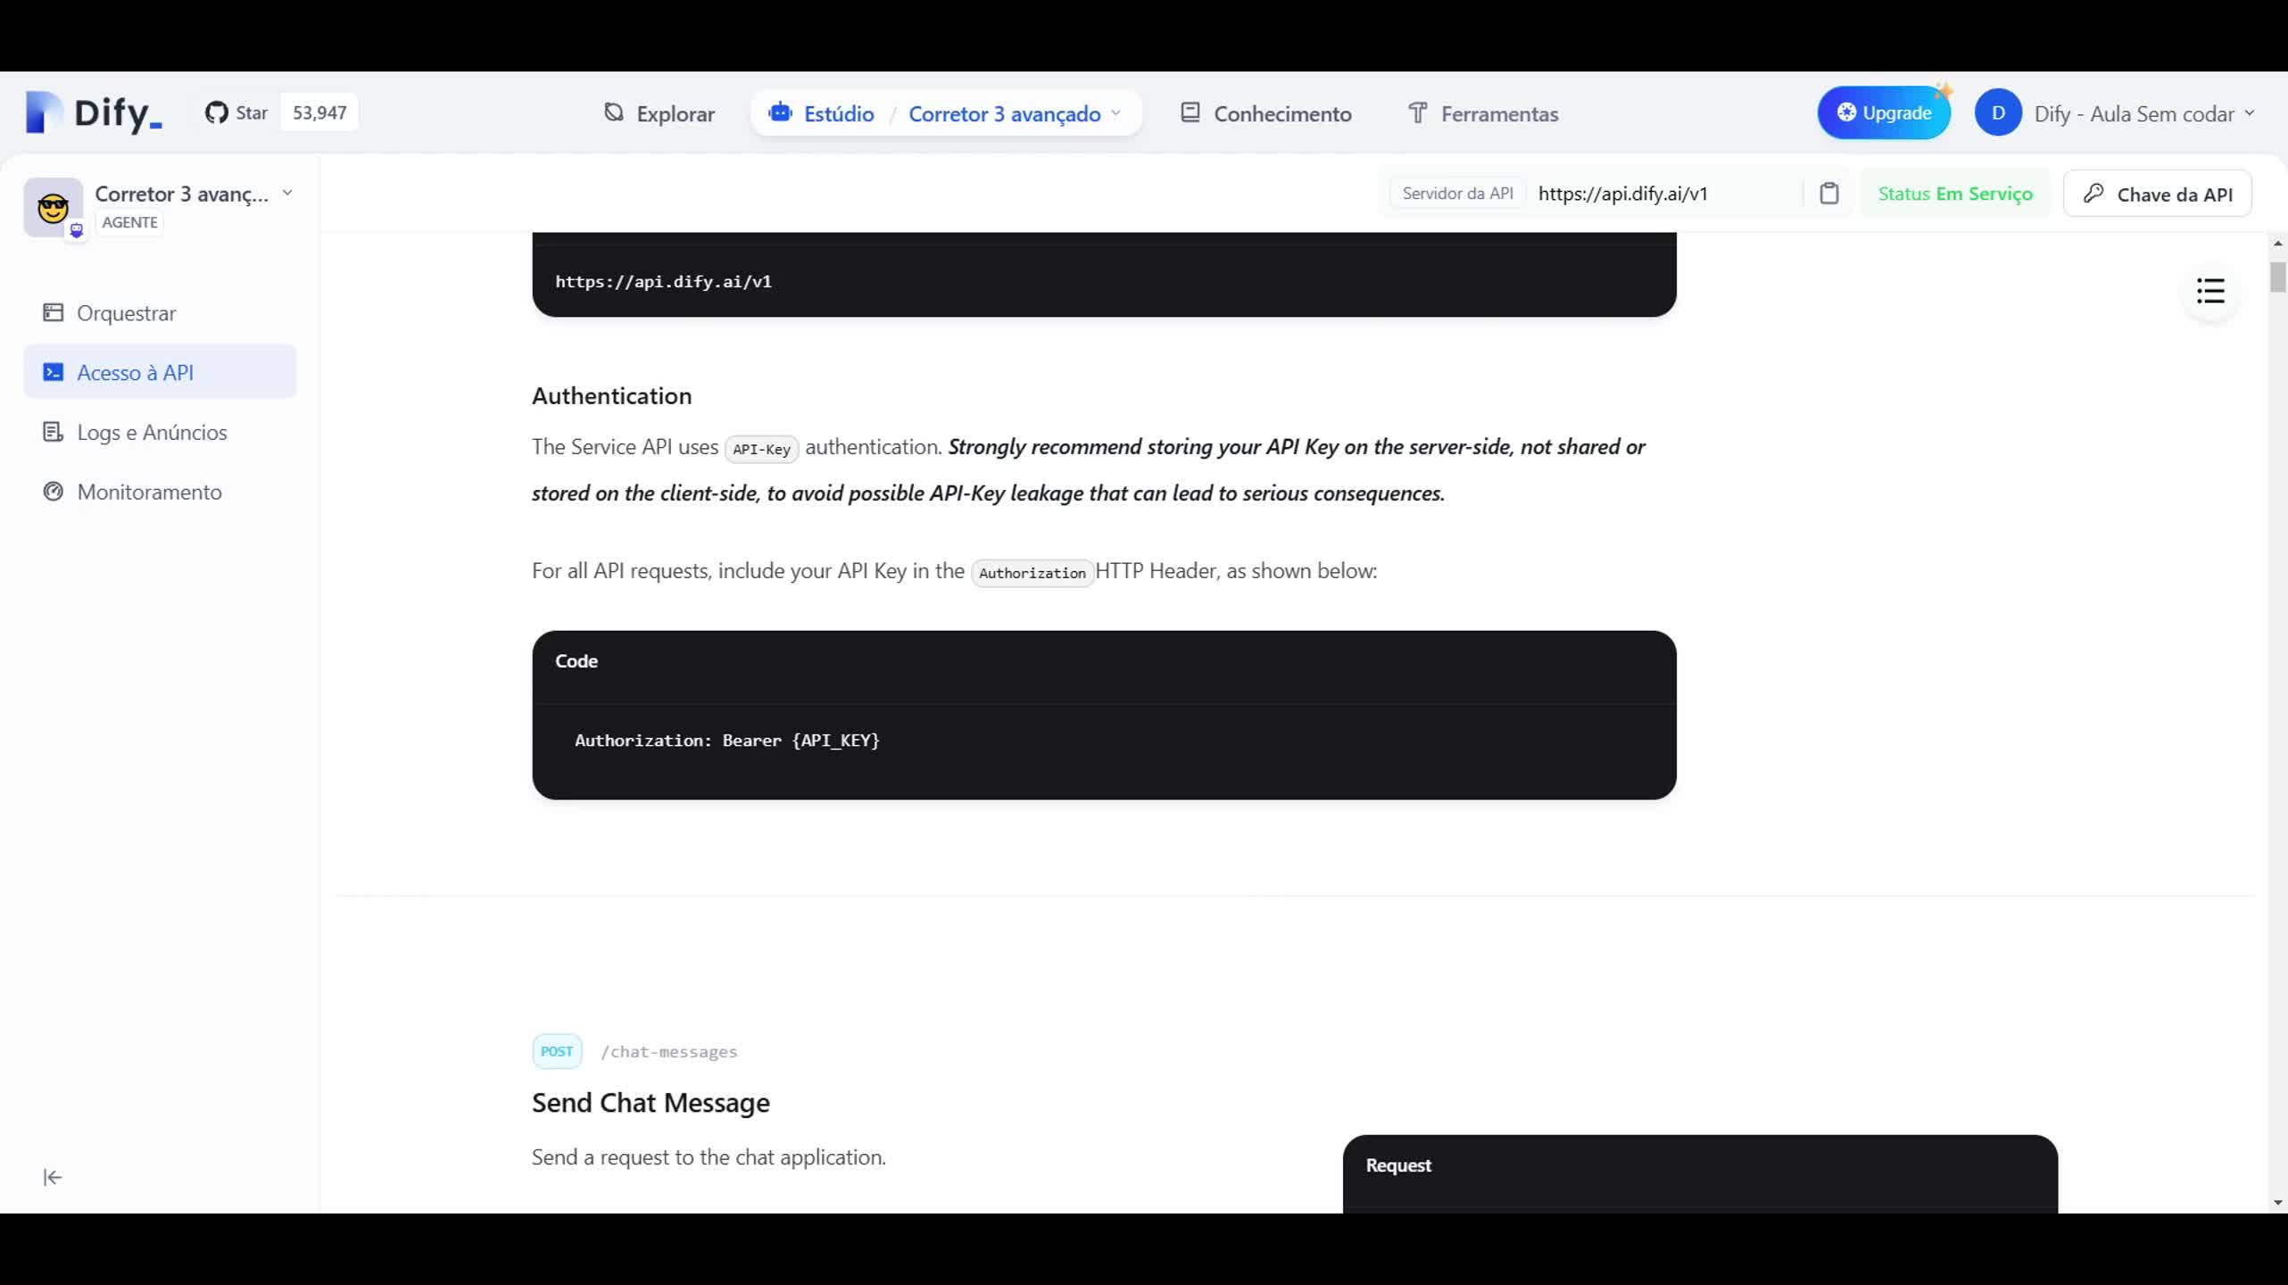Open Logs e Anúncios
The width and height of the screenshot is (2288, 1285).
(x=150, y=432)
